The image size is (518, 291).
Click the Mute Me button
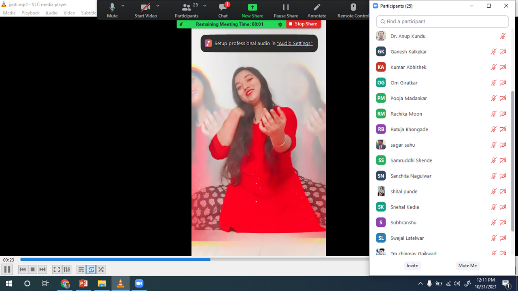467,266
